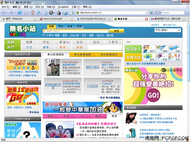Click the browser Back arrow button
The image size is (190, 142).
3,13
